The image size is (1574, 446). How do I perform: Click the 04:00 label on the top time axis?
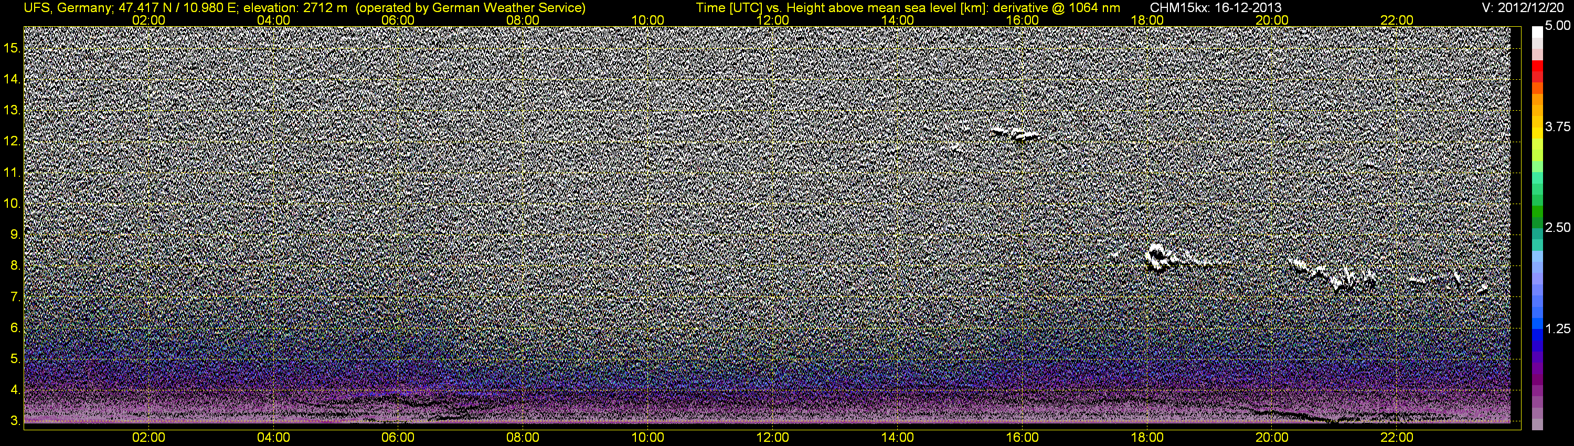[x=273, y=20]
